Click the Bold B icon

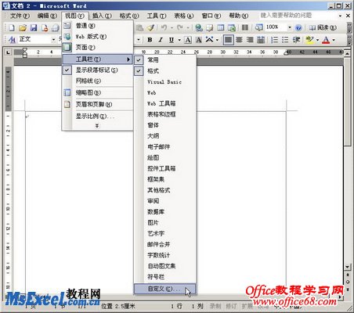coord(150,40)
